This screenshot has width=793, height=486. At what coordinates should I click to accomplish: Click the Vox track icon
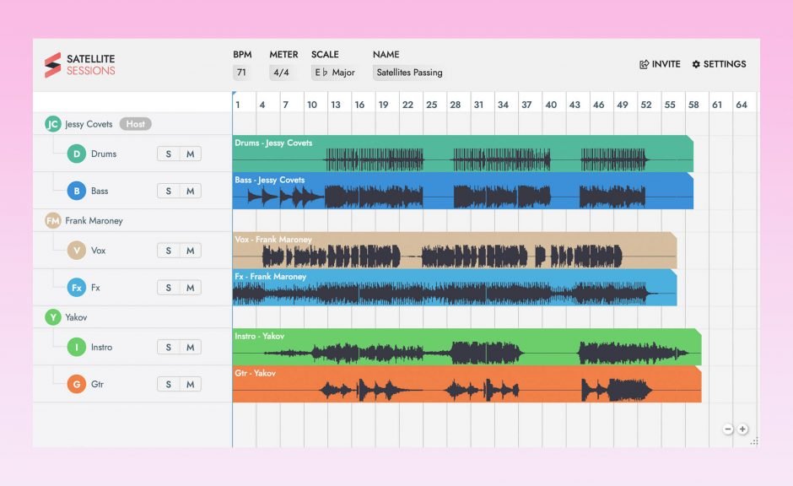click(77, 250)
